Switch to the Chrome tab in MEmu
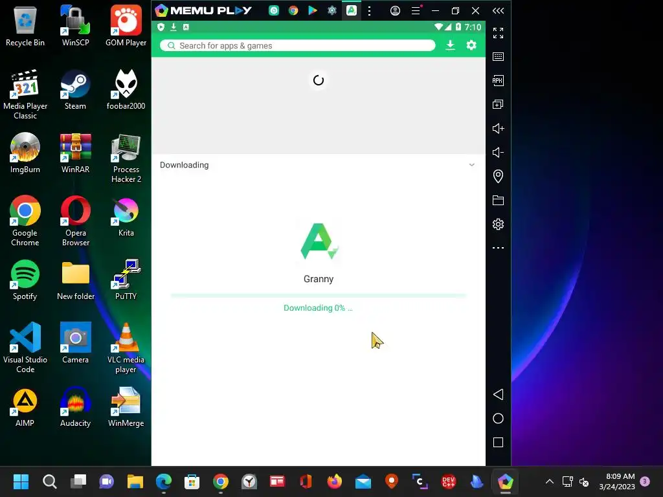 [x=293, y=10]
